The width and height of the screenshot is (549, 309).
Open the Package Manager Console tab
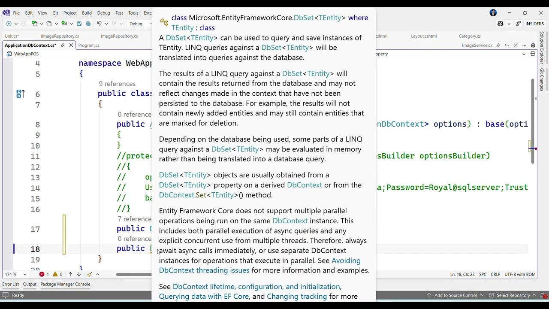click(x=65, y=284)
